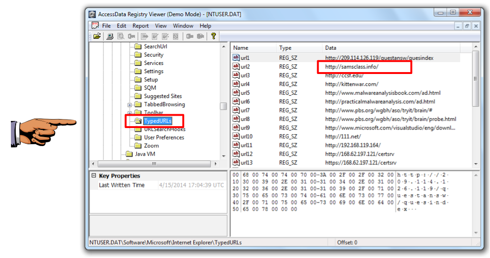This screenshot has width=490, height=258.
Task: Click the folder icon next to SearchUrl
Action: coord(138,46)
